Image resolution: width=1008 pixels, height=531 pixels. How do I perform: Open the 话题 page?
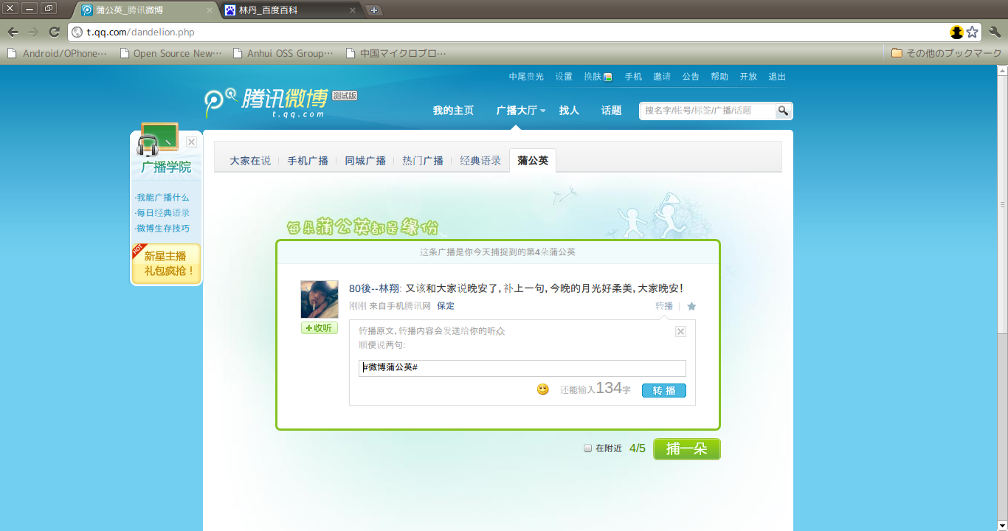coord(612,111)
